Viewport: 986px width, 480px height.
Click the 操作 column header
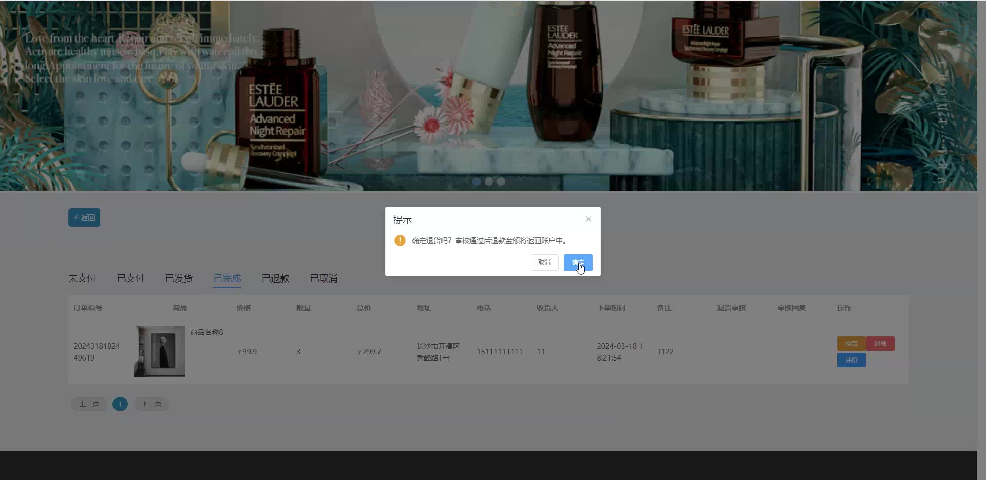click(844, 308)
